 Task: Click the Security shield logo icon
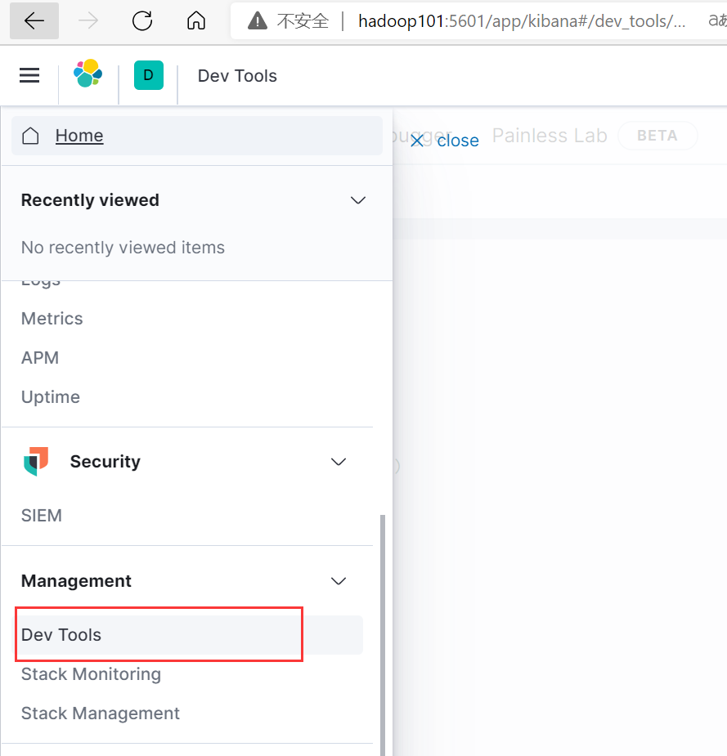pyautogui.click(x=36, y=462)
